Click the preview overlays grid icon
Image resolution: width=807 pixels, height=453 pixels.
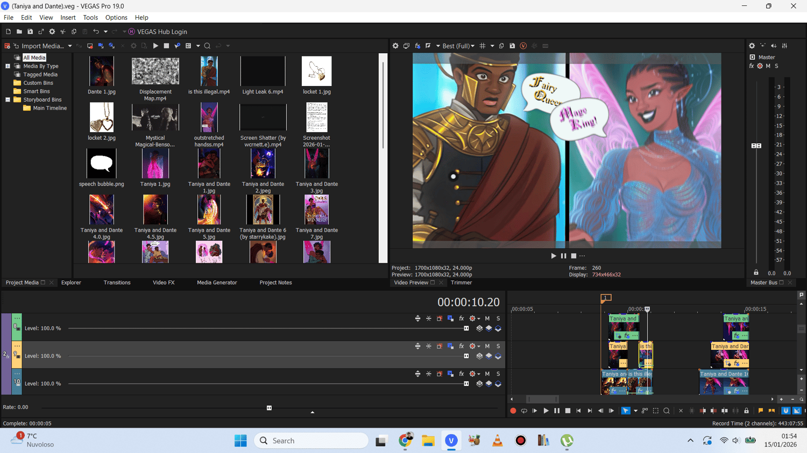483,46
